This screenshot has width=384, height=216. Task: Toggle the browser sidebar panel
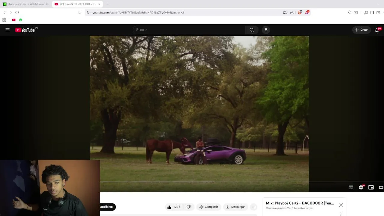pyautogui.click(x=372, y=13)
